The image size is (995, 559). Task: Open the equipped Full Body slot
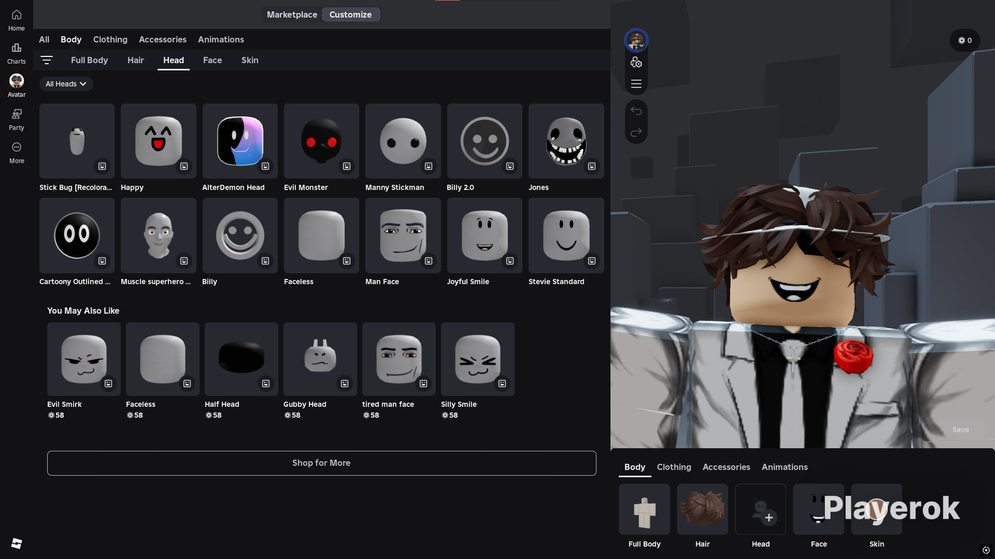pyautogui.click(x=644, y=509)
